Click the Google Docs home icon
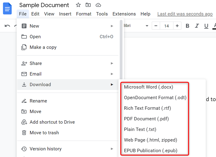The image size is (216, 157). [7, 8]
